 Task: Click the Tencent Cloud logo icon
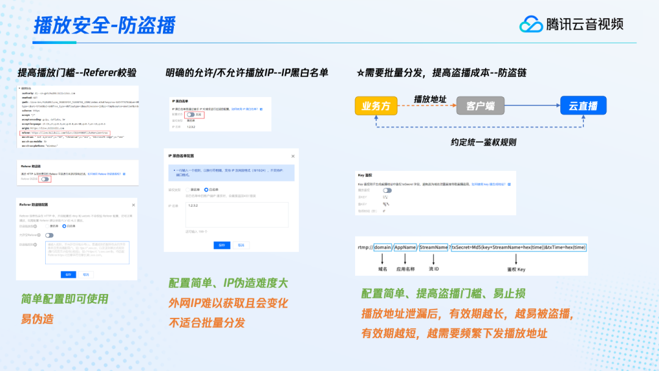pos(530,24)
